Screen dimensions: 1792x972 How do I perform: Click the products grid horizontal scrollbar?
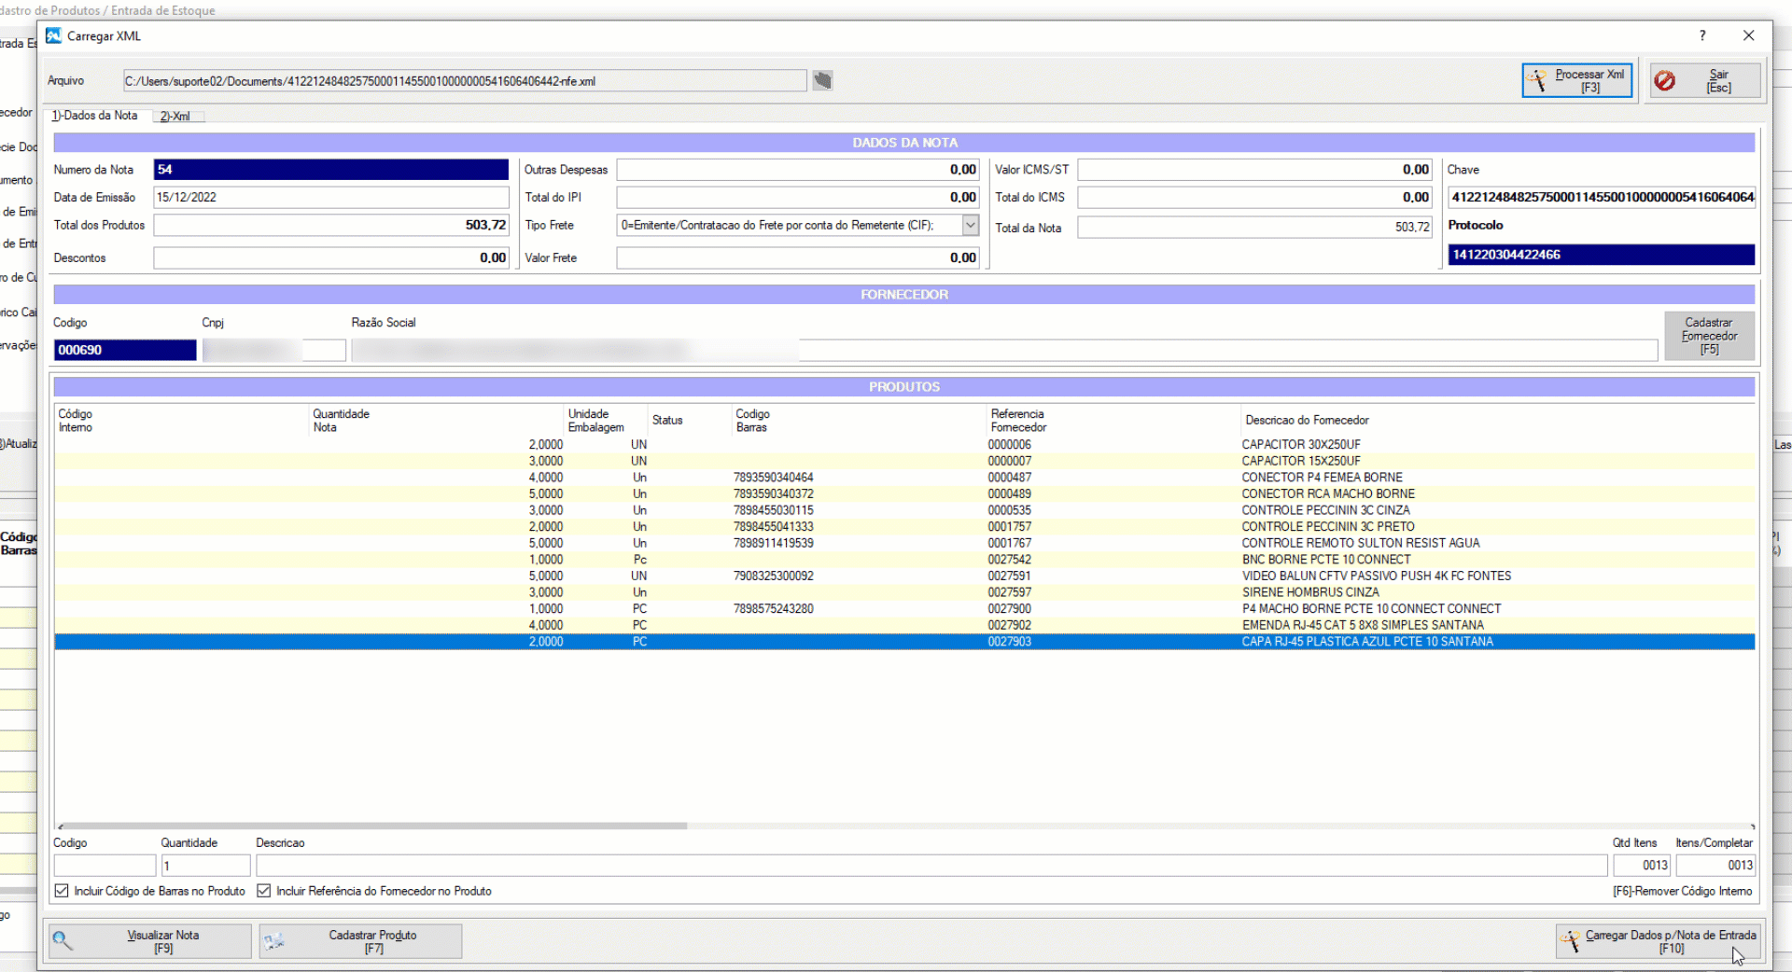coord(373,826)
